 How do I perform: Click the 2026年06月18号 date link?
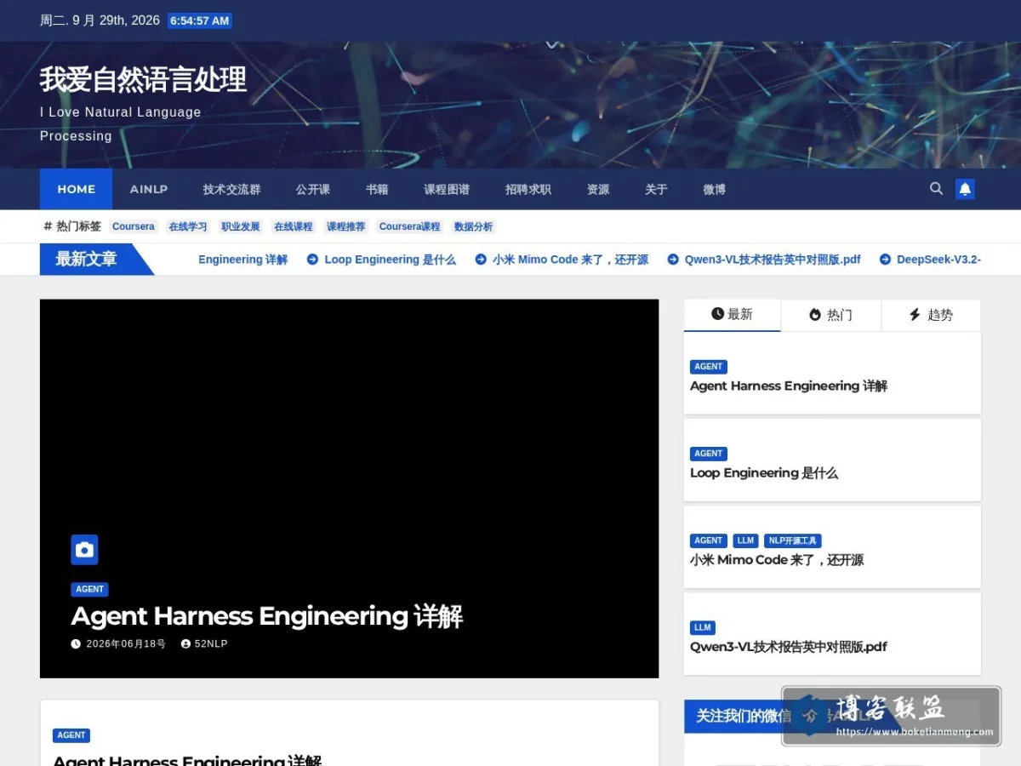coord(126,644)
